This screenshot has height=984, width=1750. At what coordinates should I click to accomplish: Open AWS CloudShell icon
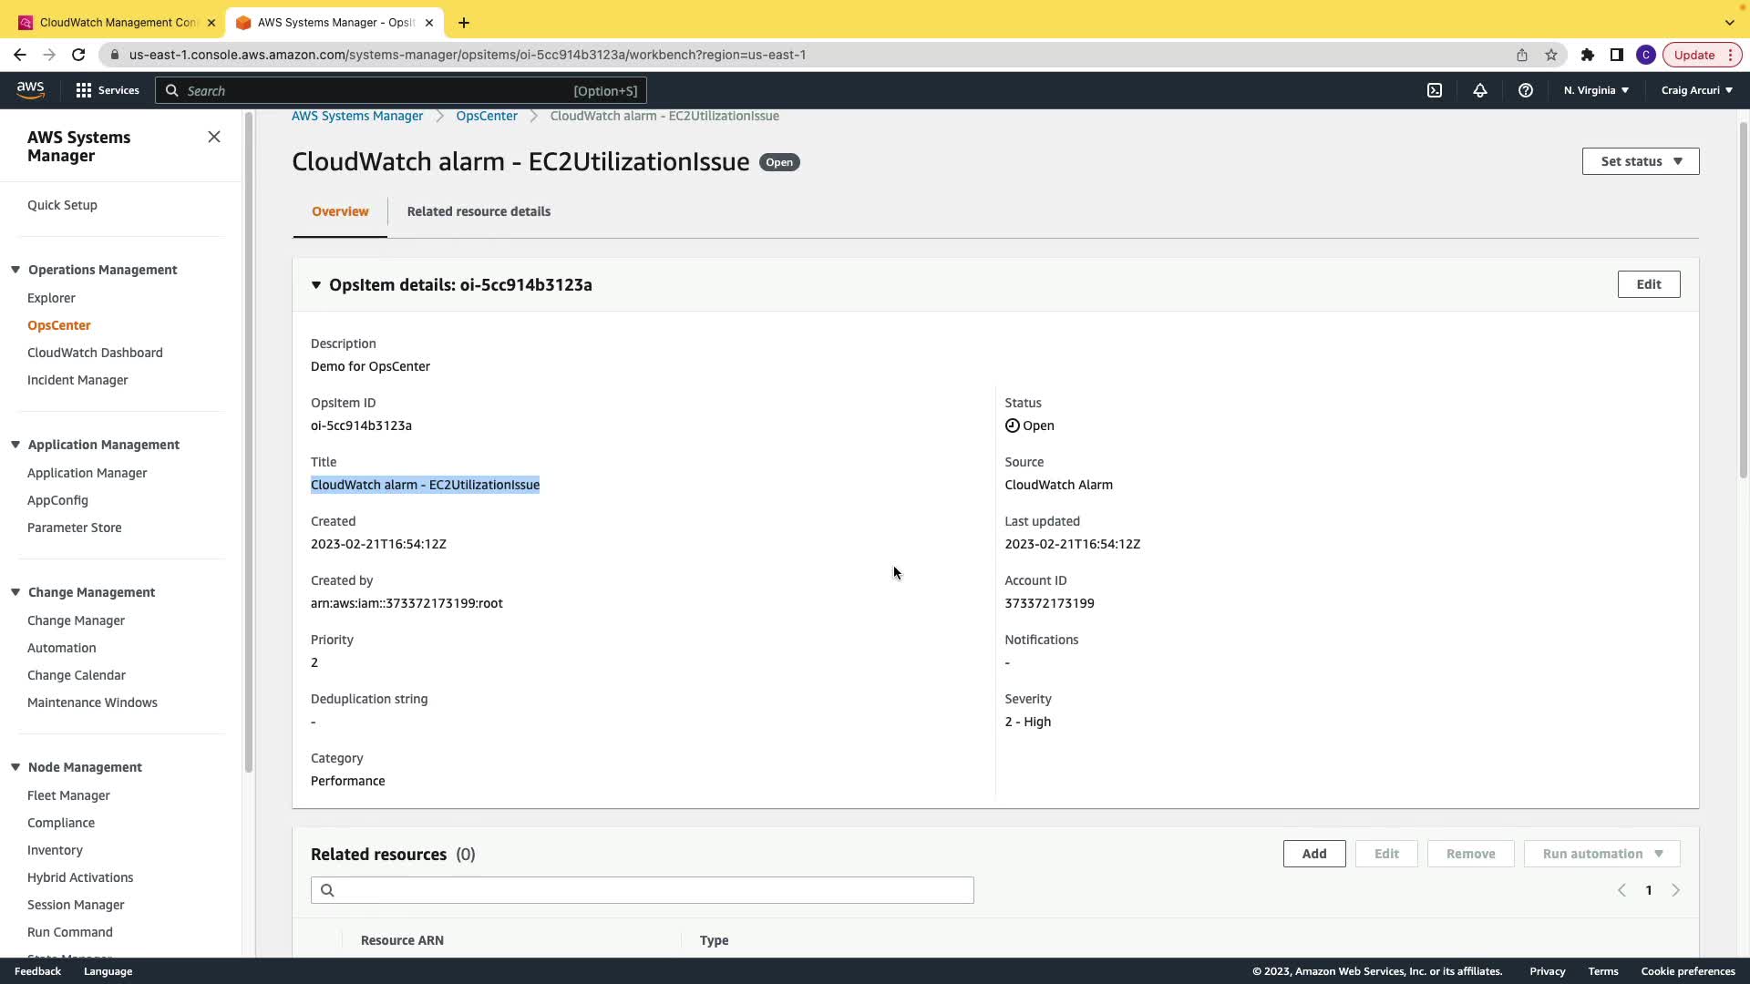pyautogui.click(x=1435, y=90)
